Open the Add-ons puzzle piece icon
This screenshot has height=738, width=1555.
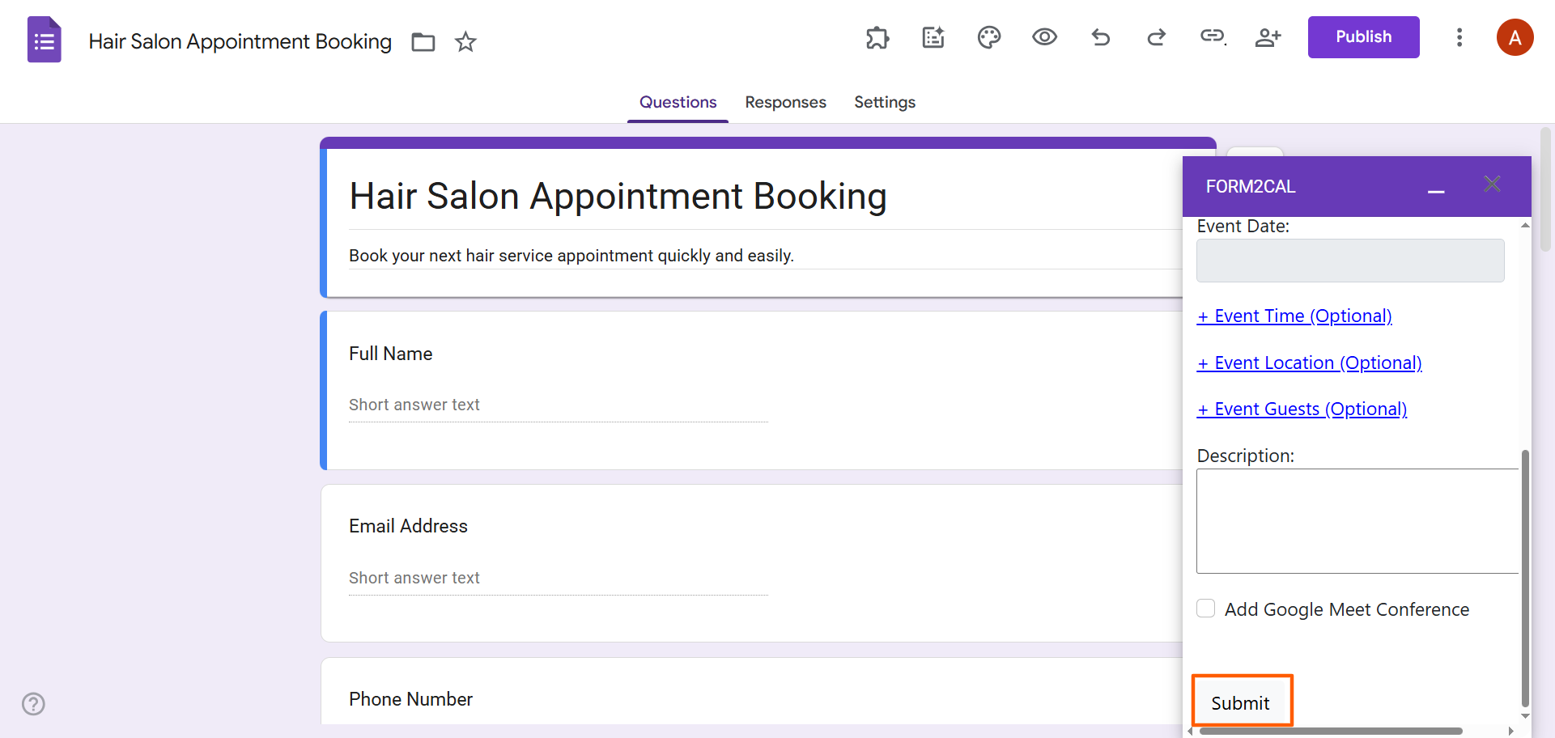click(877, 37)
